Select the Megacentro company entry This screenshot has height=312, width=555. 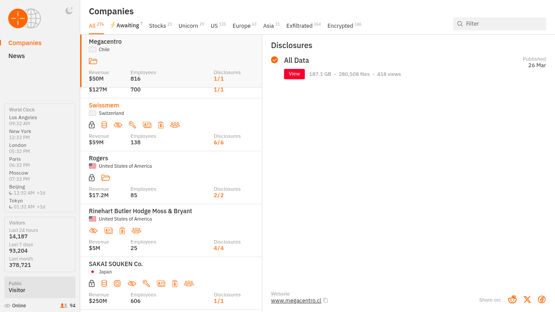[171, 61]
